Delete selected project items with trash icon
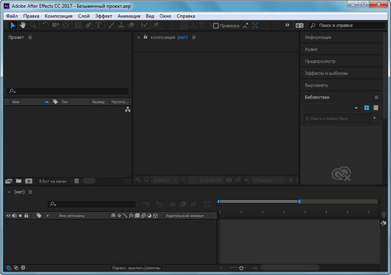The height and width of the screenshot is (275, 391). coord(76,181)
